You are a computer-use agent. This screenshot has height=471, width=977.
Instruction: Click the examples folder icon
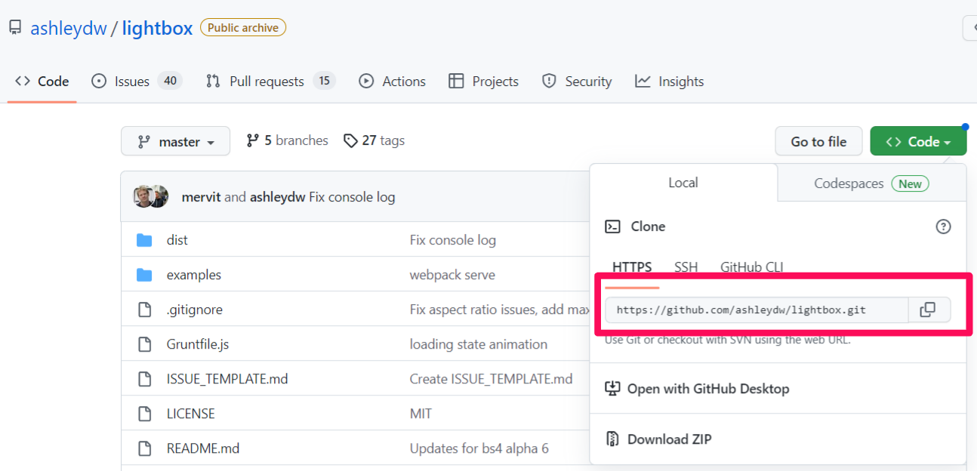point(144,275)
